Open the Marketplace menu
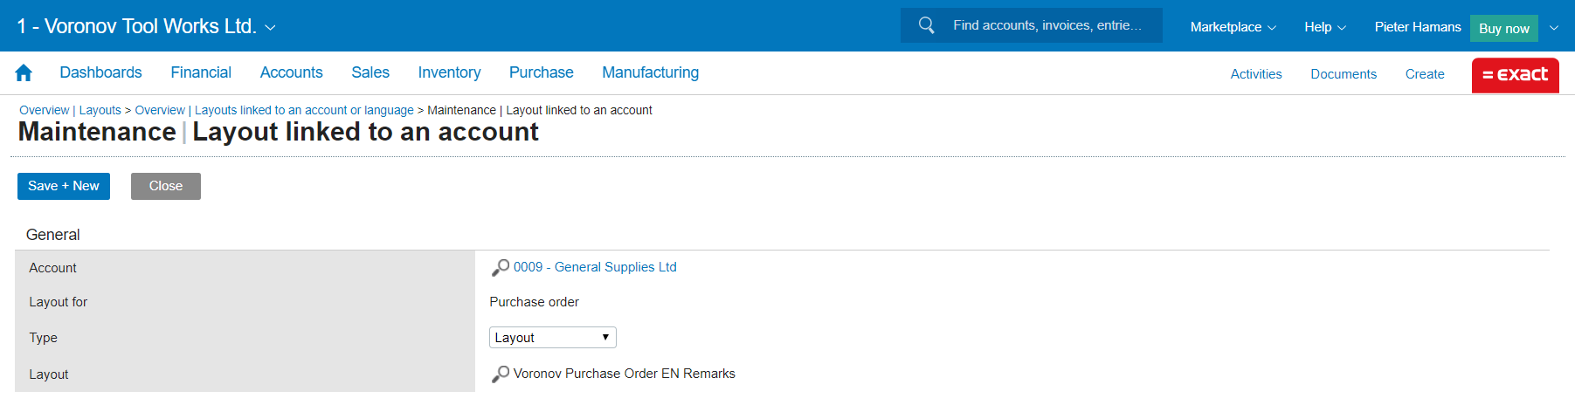This screenshot has width=1575, height=412. (1233, 27)
